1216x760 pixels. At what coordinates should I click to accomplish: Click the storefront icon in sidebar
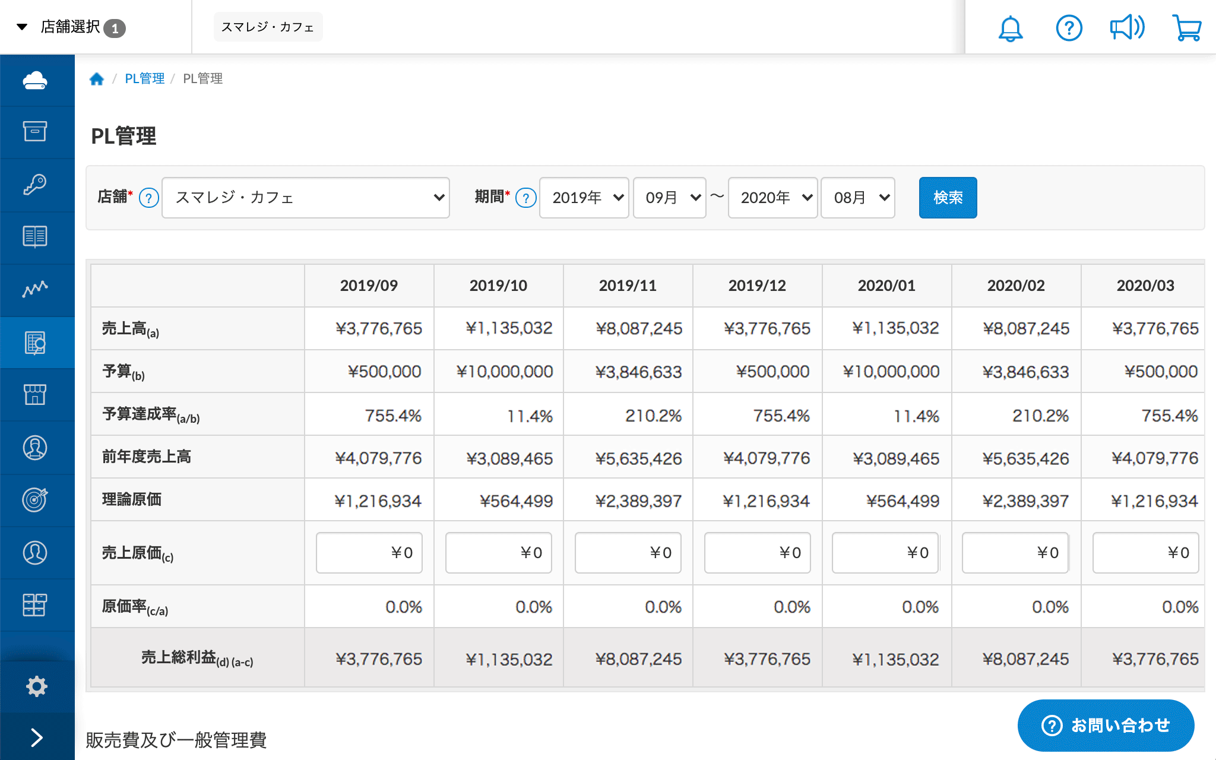(x=35, y=395)
